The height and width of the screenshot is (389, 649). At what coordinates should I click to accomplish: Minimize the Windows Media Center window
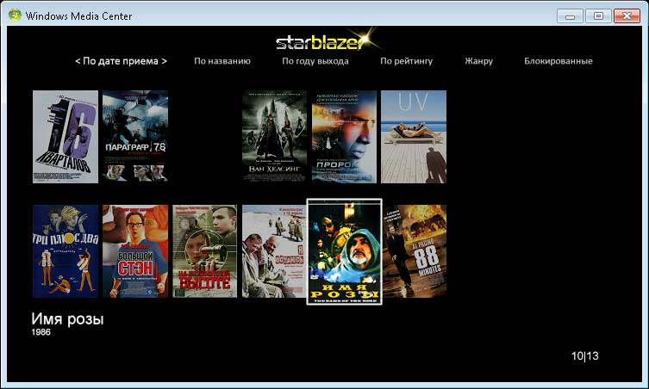coord(570,16)
